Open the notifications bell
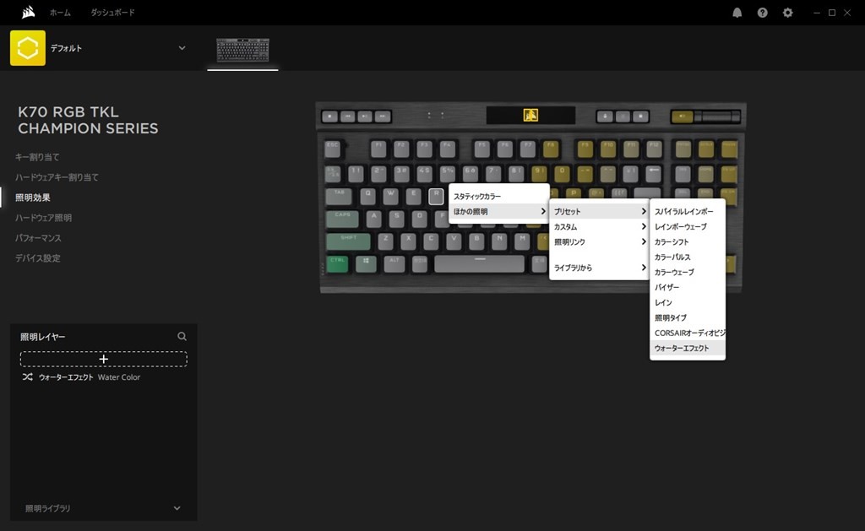Screen dimensions: 865x531 pyautogui.click(x=737, y=13)
